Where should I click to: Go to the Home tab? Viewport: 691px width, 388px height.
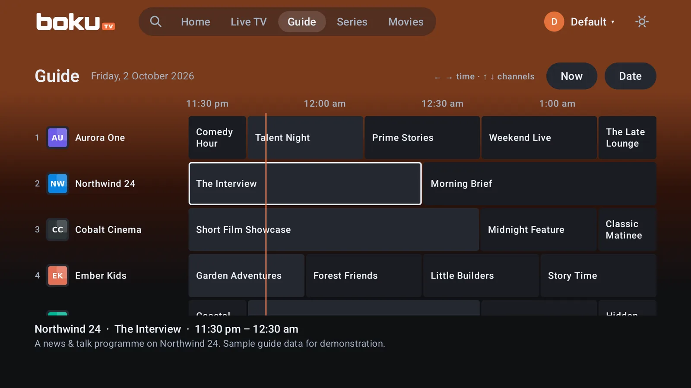[196, 22]
